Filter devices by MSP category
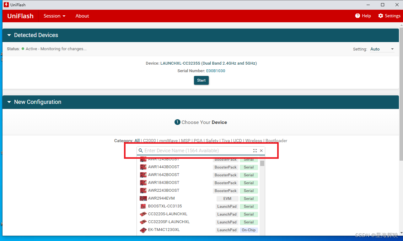The width and height of the screenshot is (403, 241). pos(186,141)
